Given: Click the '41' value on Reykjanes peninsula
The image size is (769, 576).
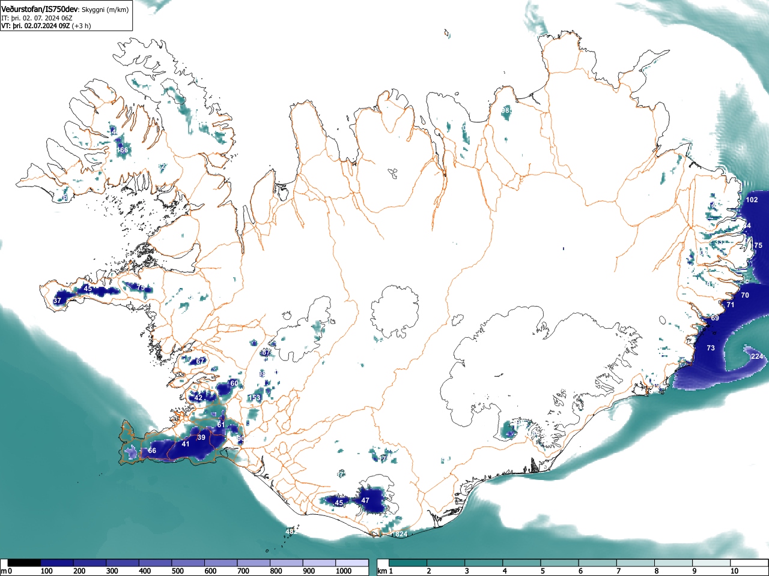Looking at the screenshot, I should pyautogui.click(x=186, y=444).
